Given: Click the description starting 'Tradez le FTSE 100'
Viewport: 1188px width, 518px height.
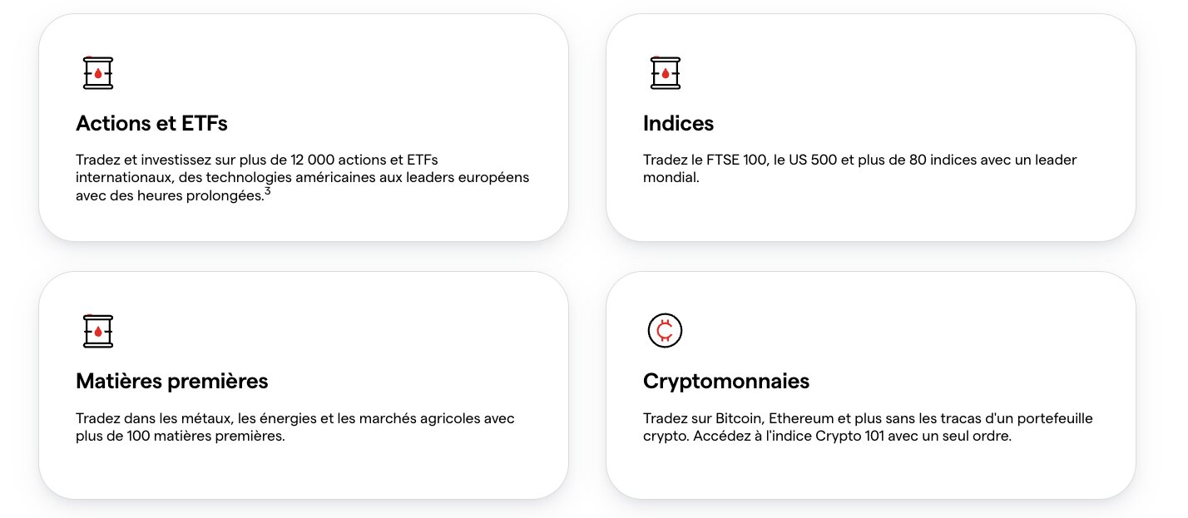Looking at the screenshot, I should (x=859, y=168).
